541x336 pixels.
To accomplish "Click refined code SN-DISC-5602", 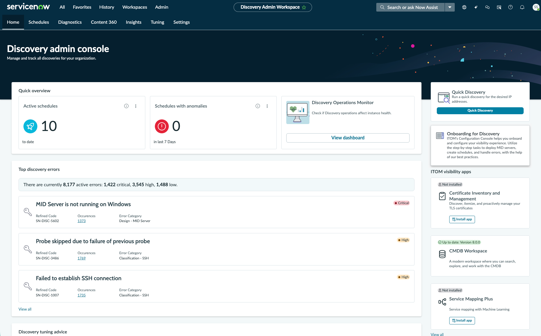I will click(47, 221).
